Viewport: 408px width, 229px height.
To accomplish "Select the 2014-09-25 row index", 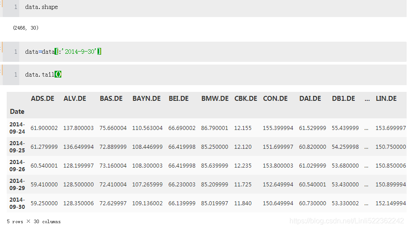I will tap(17, 147).
